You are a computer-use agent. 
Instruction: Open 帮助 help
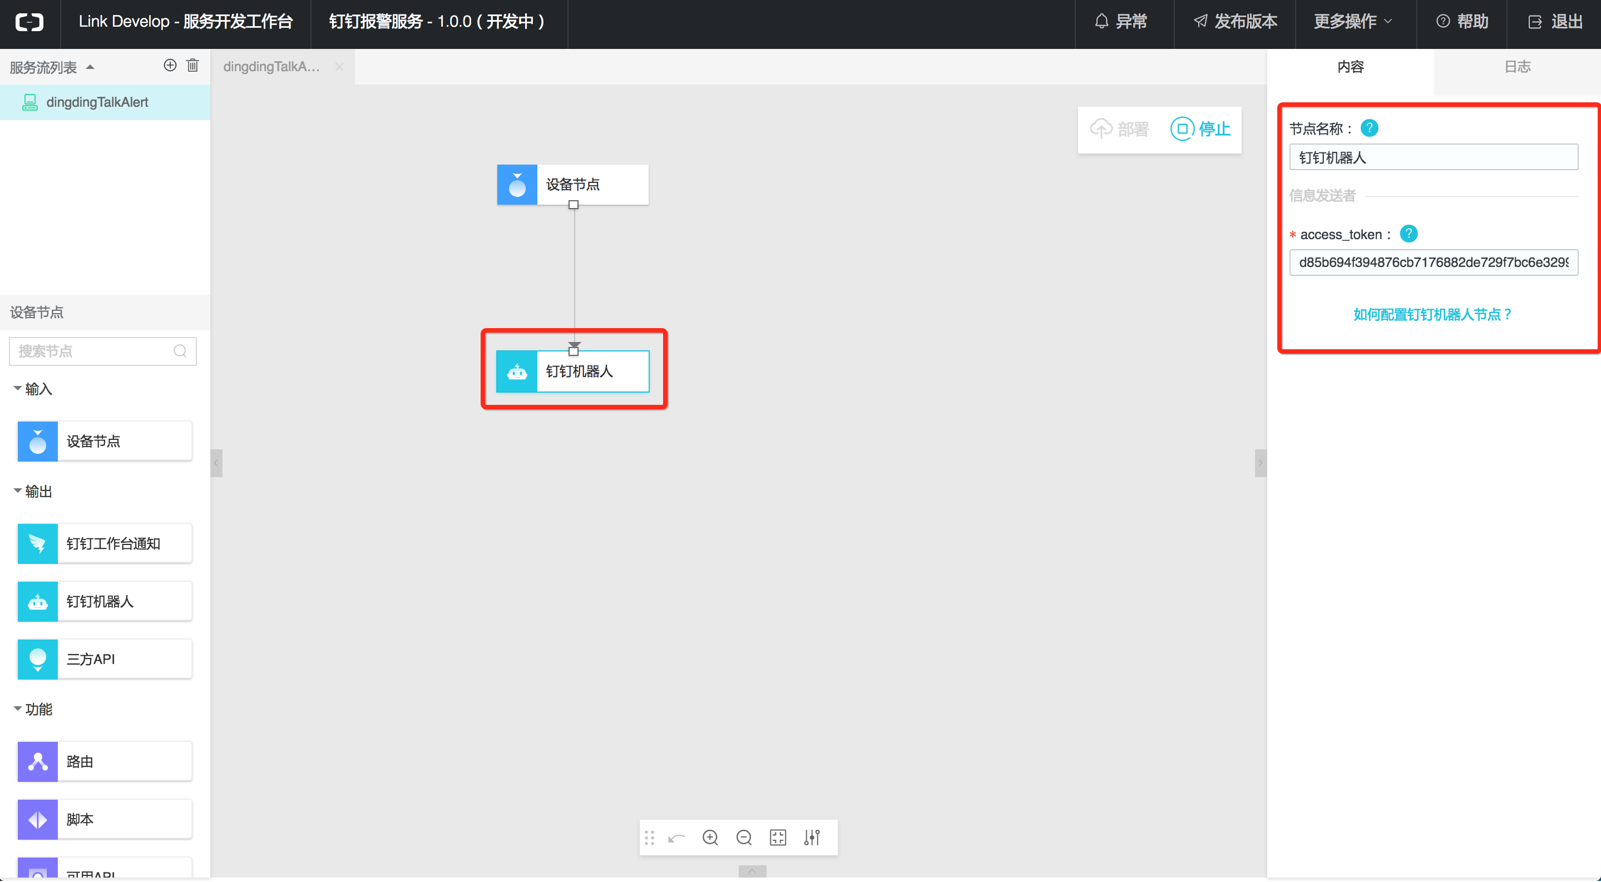pos(1462,22)
